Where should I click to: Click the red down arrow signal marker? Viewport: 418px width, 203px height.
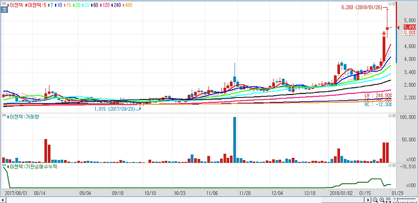point(383,34)
